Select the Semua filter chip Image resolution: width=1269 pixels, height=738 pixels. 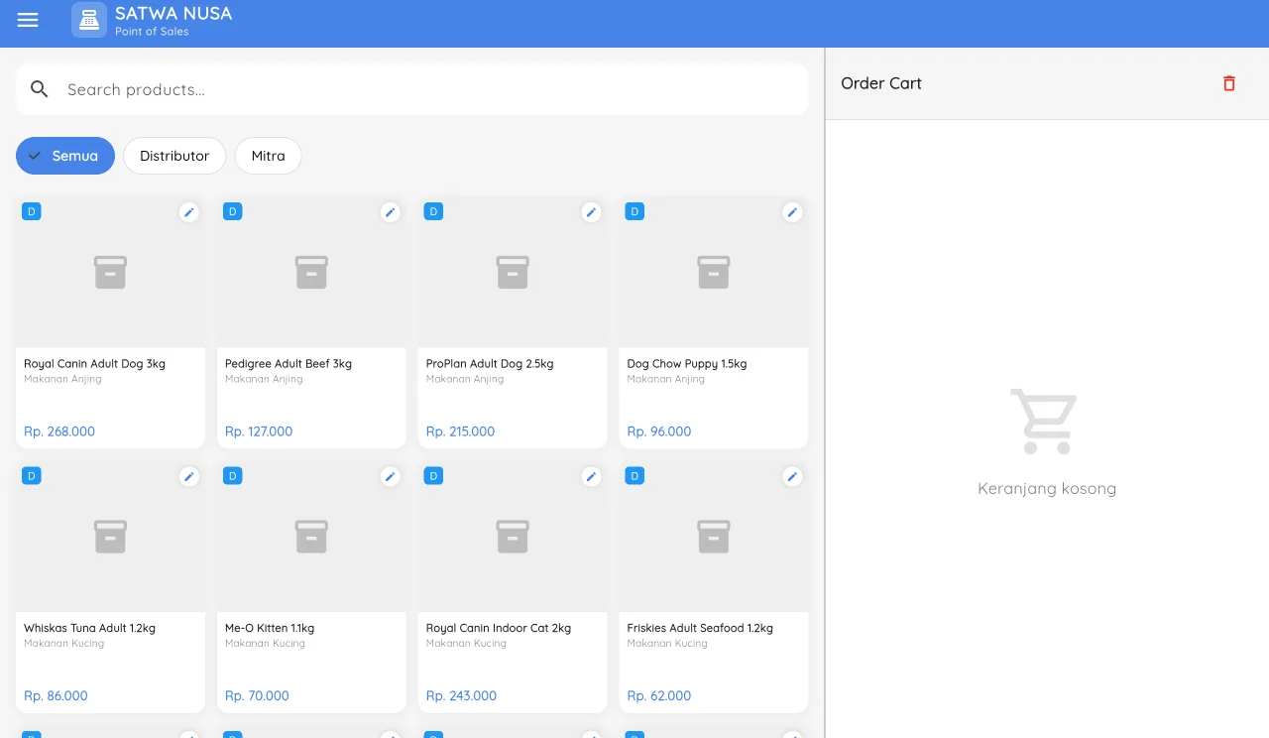(x=65, y=156)
